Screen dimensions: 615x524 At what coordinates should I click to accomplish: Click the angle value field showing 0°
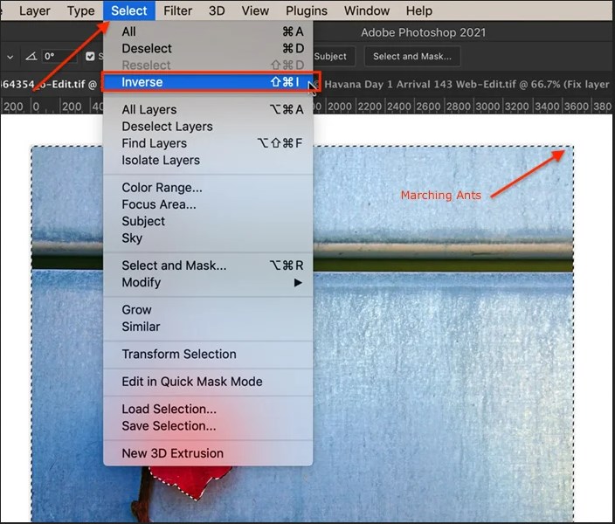coord(59,57)
